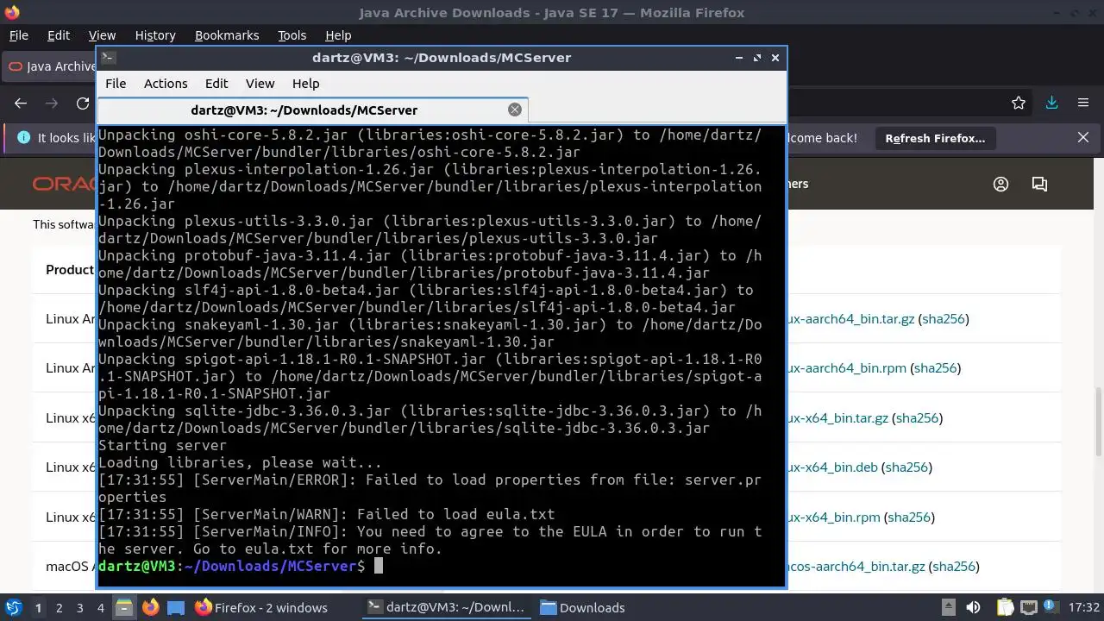The height and width of the screenshot is (621, 1104).
Task: Click the 17:32 panel clock
Action: coord(1083,608)
